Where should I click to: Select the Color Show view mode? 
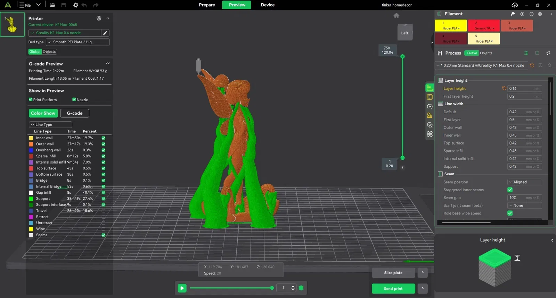coord(43,113)
